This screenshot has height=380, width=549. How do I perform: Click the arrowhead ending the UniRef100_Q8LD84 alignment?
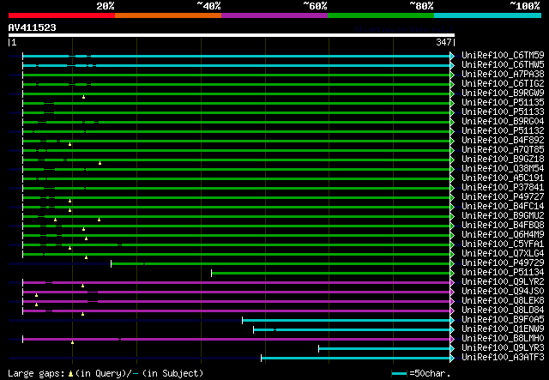tap(452, 311)
